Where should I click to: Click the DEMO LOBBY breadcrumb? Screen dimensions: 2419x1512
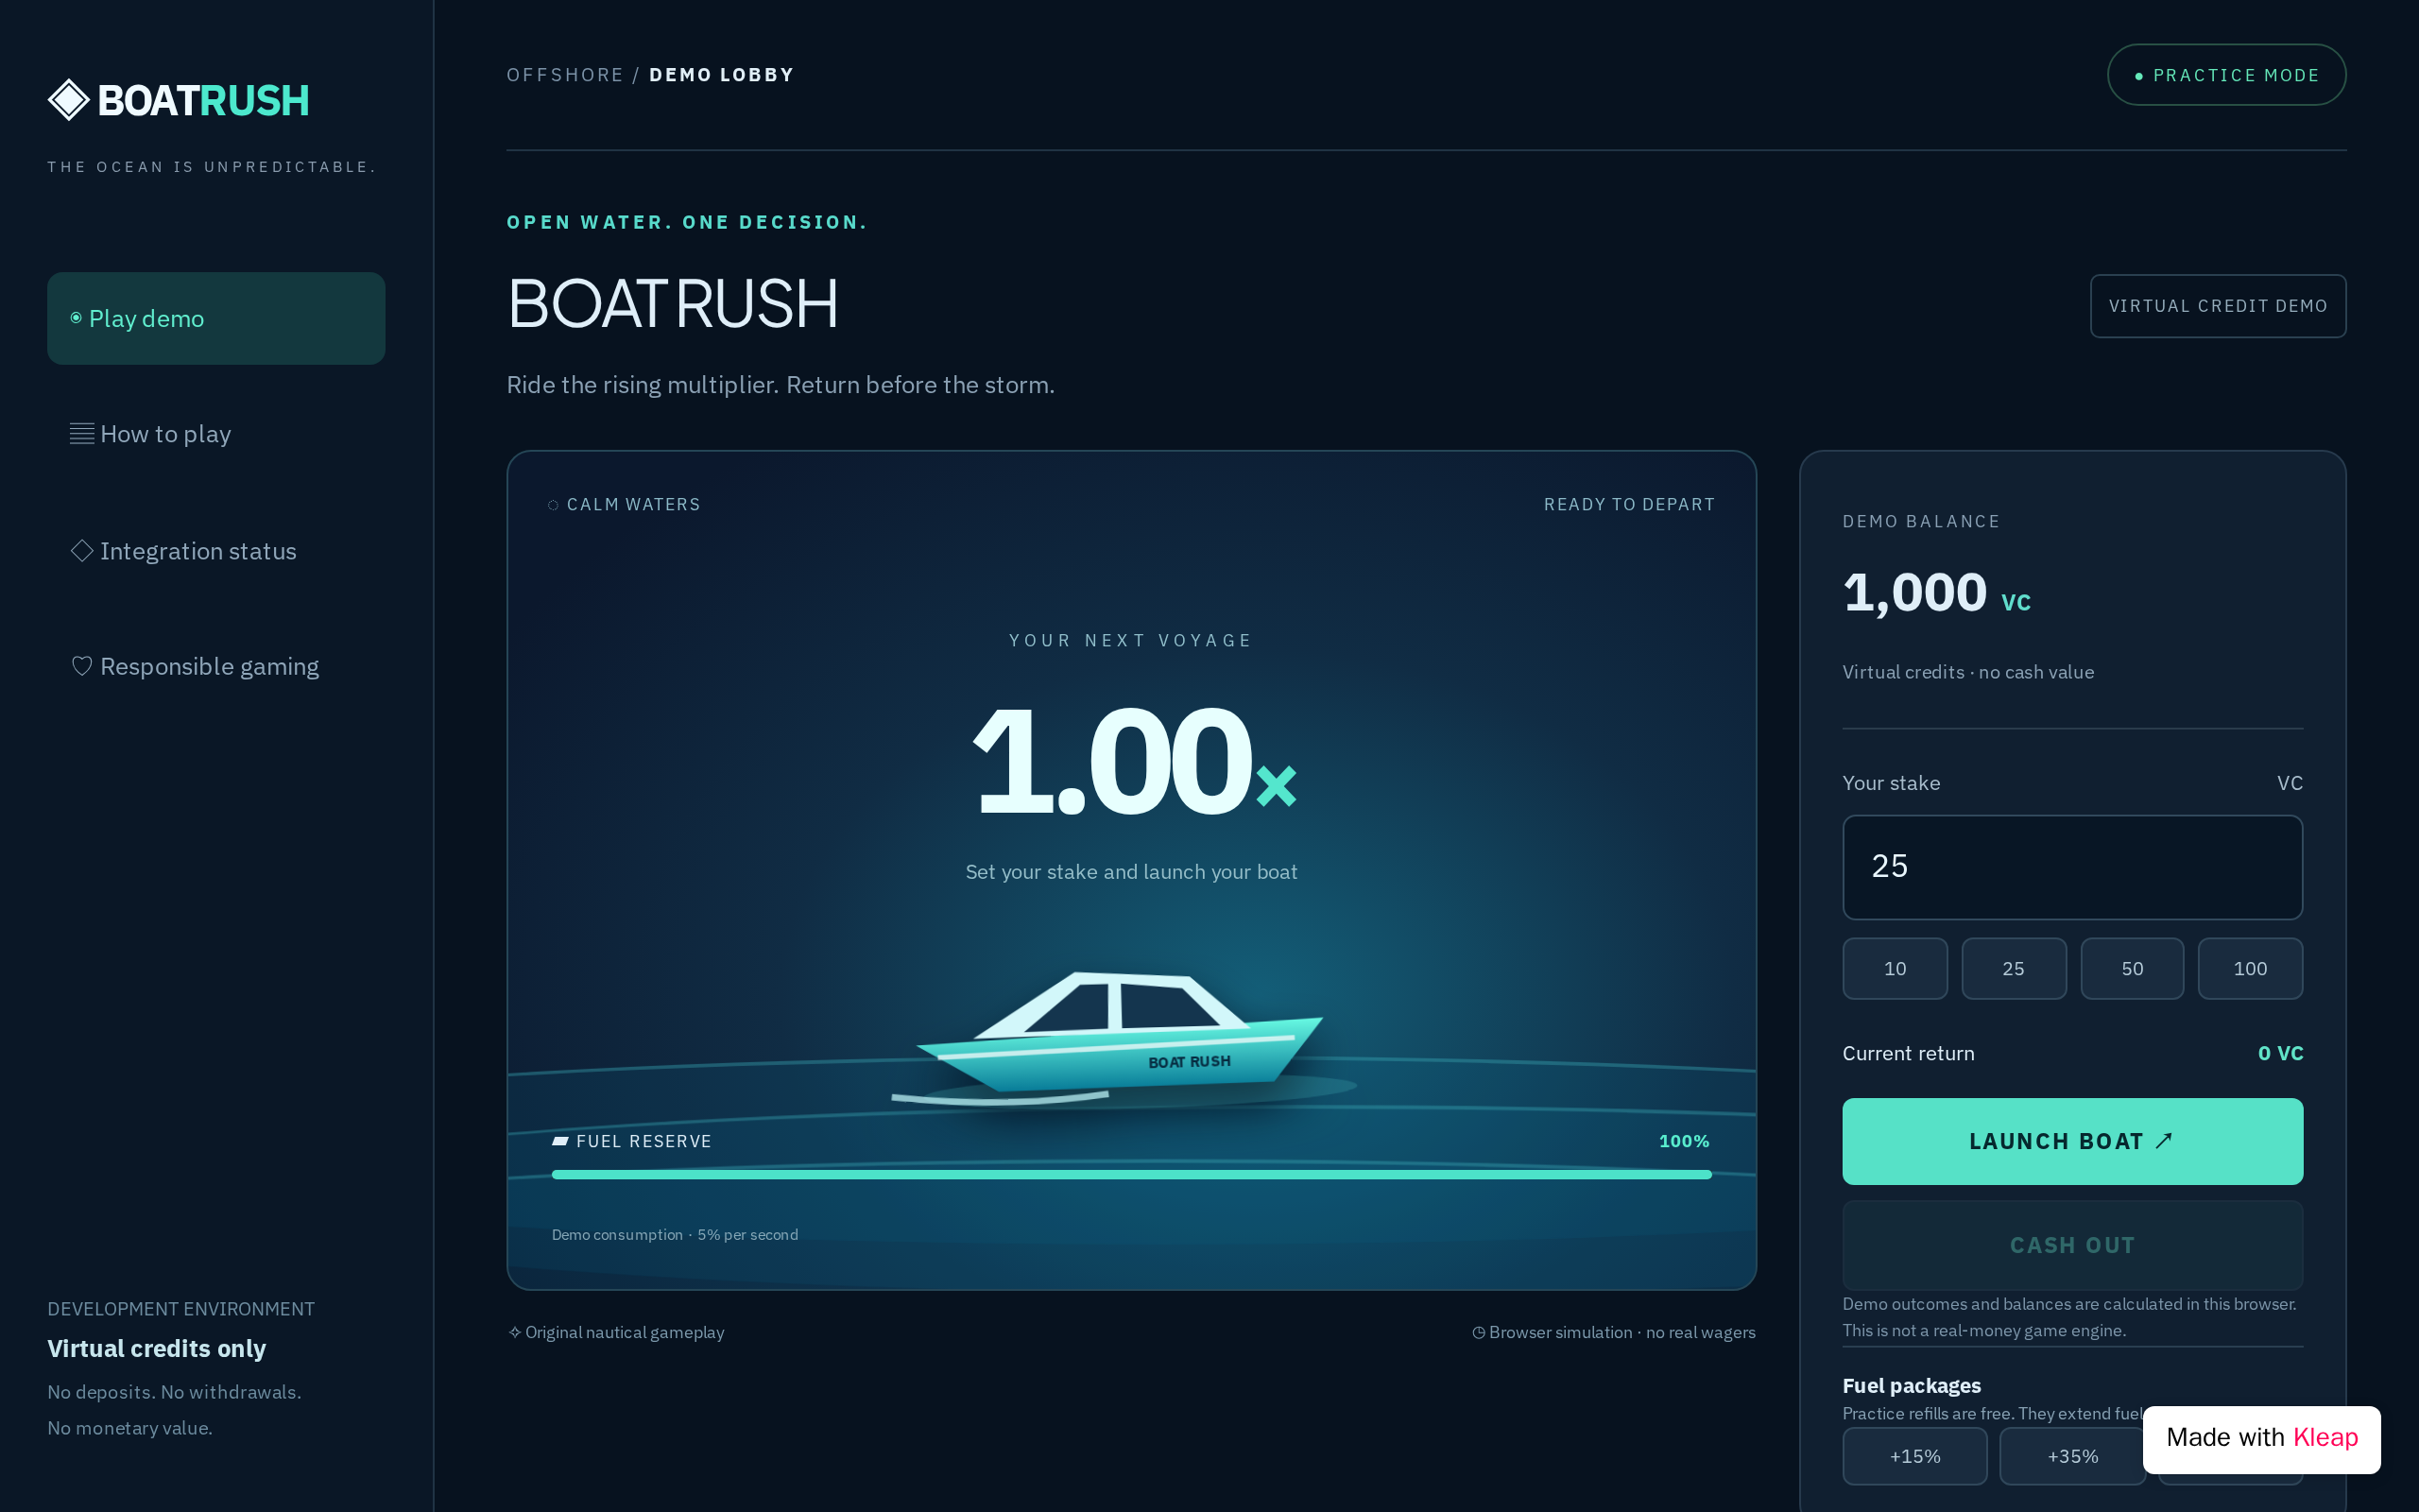[722, 75]
